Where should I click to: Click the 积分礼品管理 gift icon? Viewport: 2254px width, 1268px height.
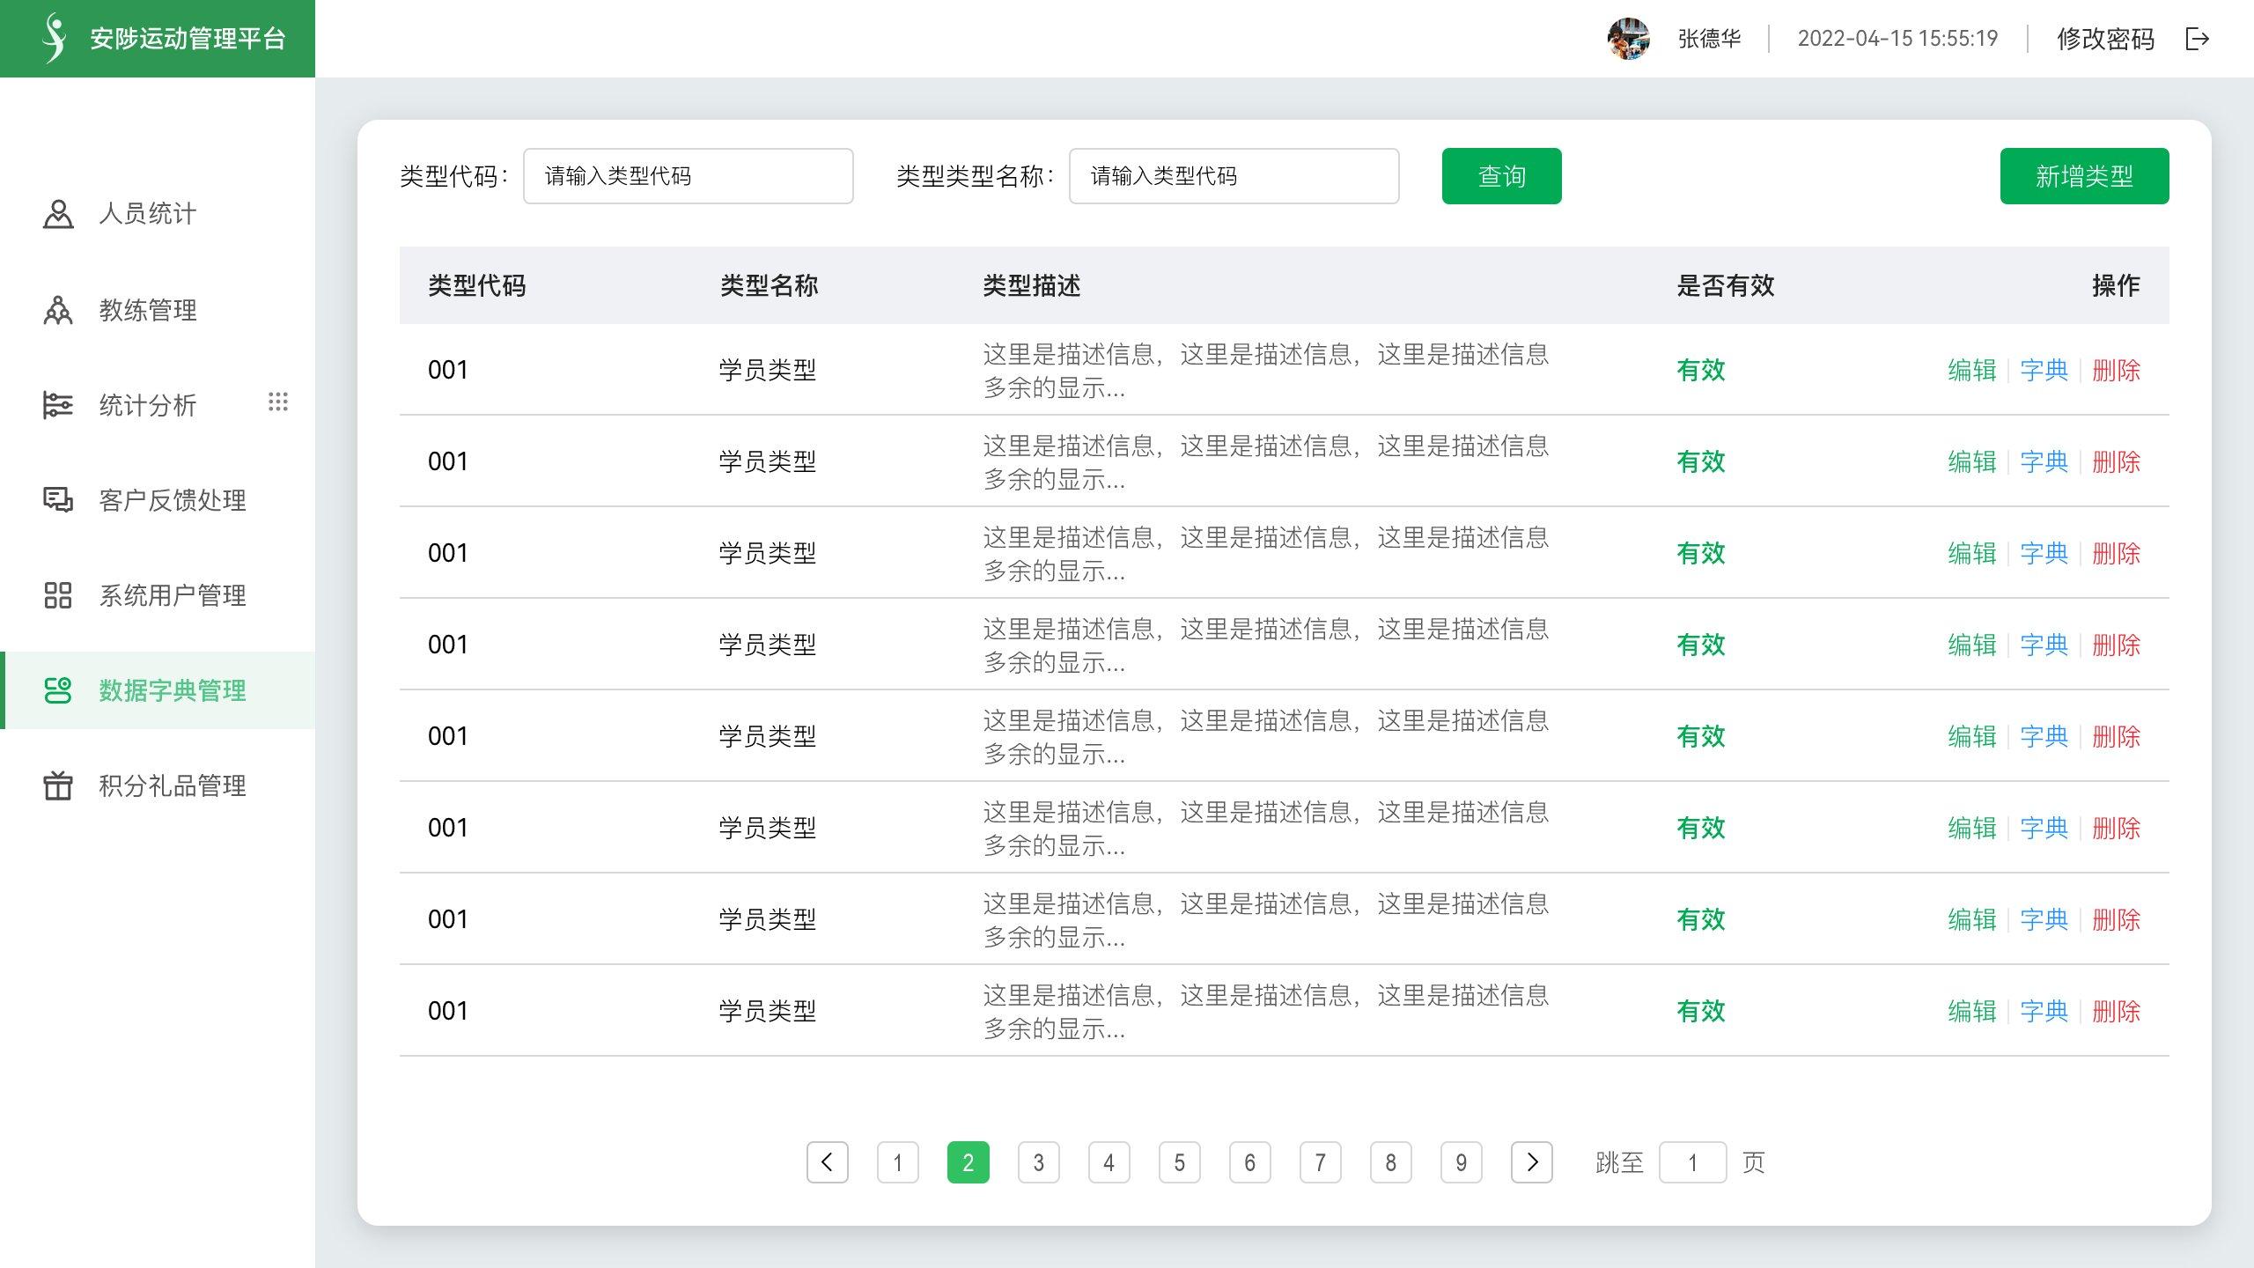58,785
